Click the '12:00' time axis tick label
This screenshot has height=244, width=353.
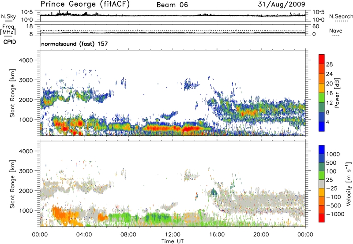tap(173, 235)
